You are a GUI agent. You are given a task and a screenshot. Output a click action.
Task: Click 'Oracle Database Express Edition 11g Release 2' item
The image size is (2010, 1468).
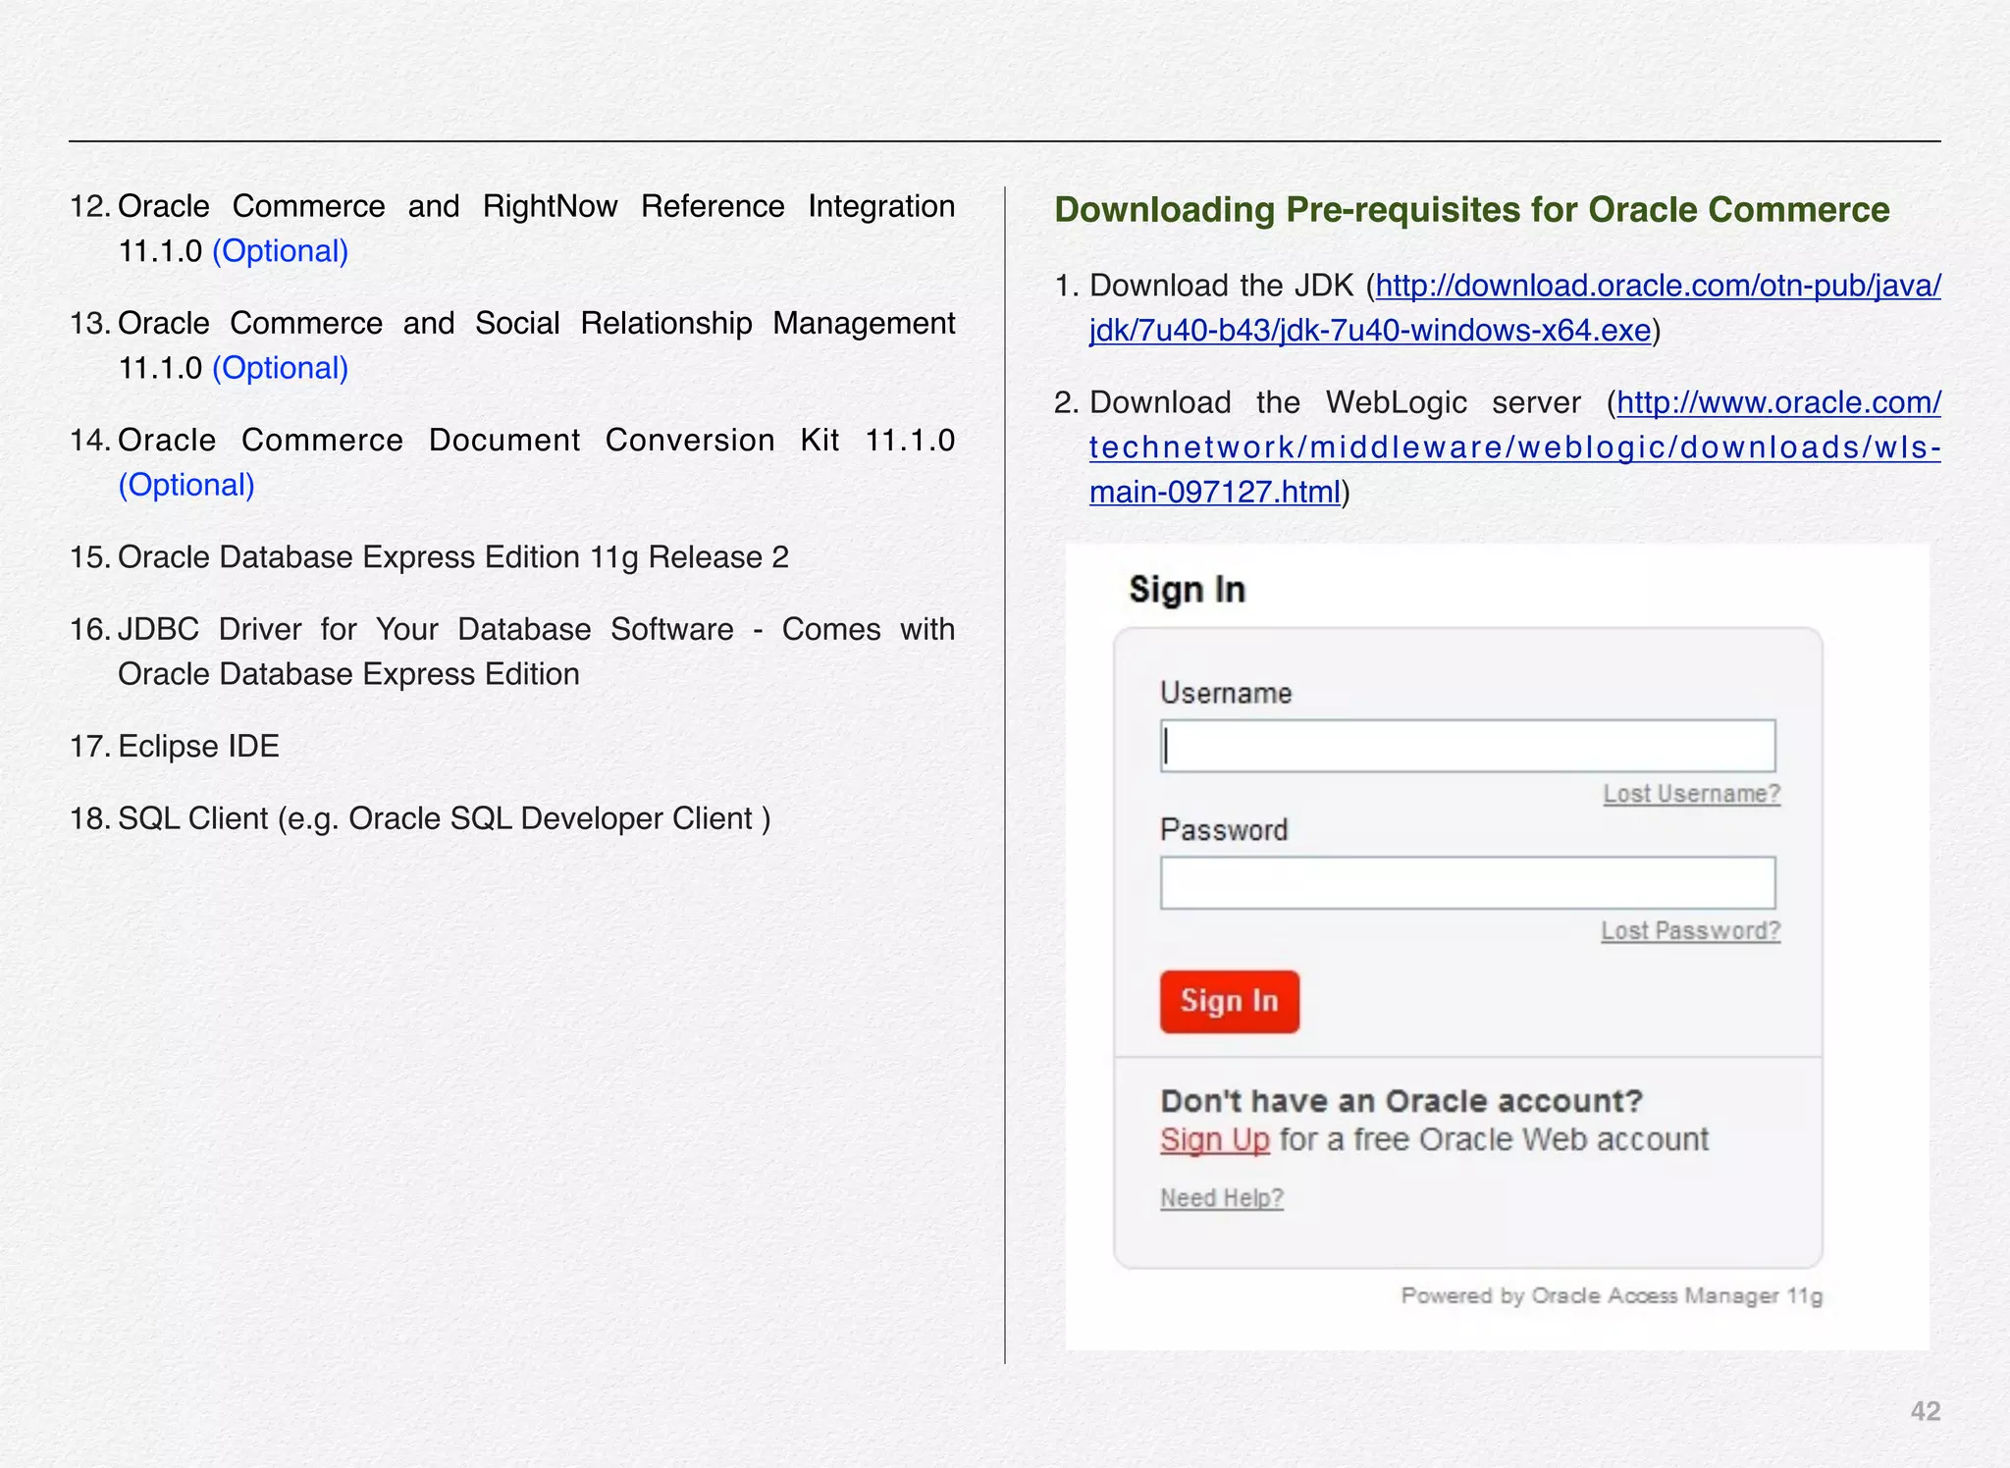pos(453,557)
